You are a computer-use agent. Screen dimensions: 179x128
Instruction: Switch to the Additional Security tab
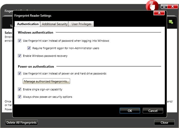click(55, 24)
